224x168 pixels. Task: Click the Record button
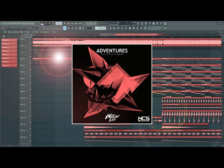coord(54,23)
